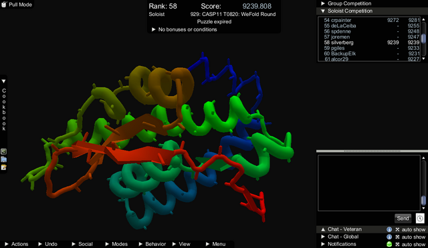Image resolution: width=428 pixels, height=248 pixels.
Task: Click the info icon for Chat - Veteran
Action: coord(389,229)
